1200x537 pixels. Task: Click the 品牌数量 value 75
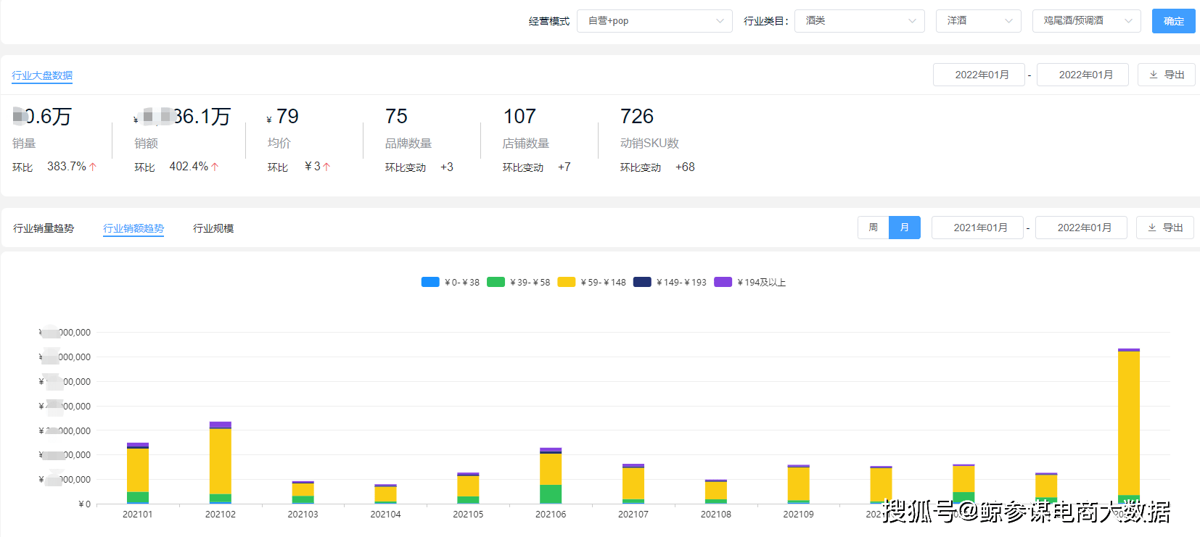click(396, 116)
